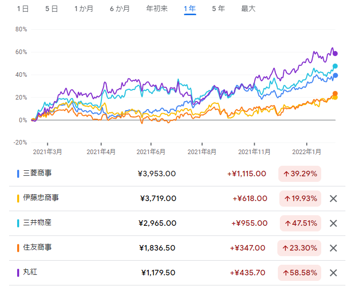Select the 1日 time range tab
Screen dimensions: 355x290
pyautogui.click(x=23, y=9)
